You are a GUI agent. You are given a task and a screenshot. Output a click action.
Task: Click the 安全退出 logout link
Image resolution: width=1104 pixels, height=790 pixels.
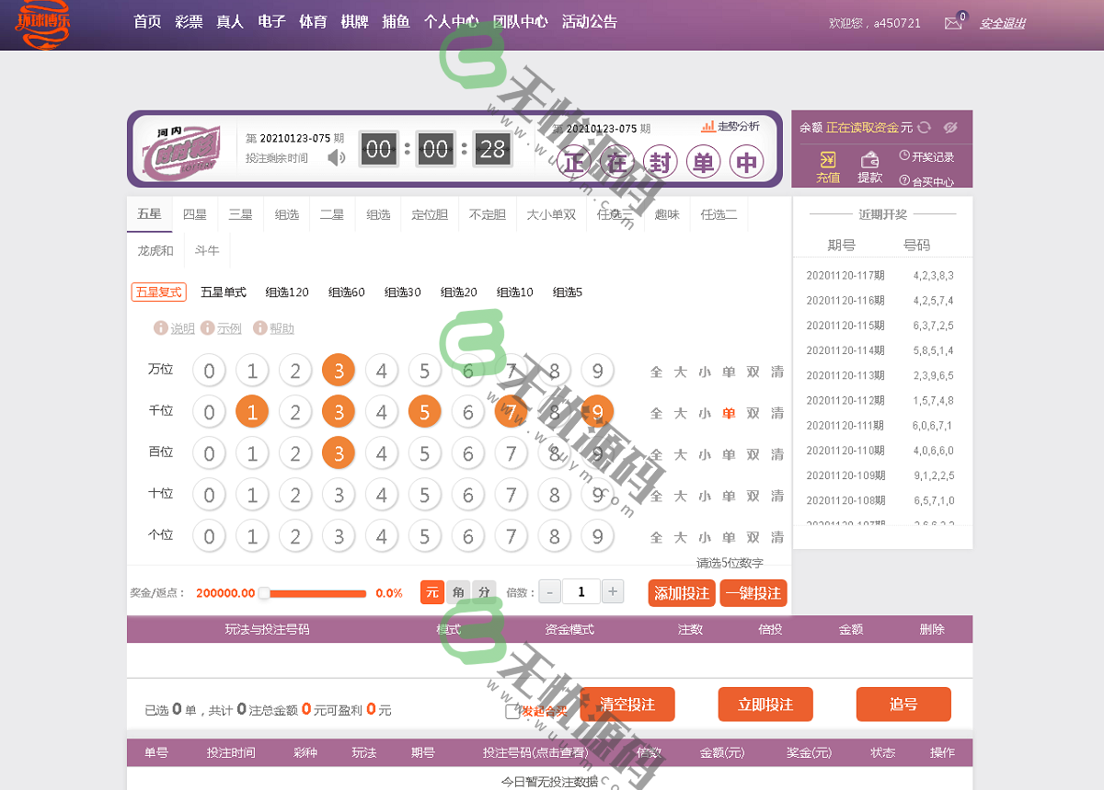click(1002, 22)
